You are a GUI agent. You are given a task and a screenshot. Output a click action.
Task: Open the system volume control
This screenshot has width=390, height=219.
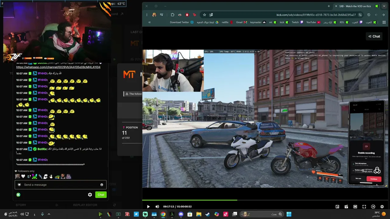tap(22, 214)
